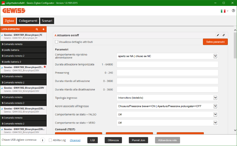Click Prewarning input field
Screen dimensions: 237x146
[x=167, y=73]
